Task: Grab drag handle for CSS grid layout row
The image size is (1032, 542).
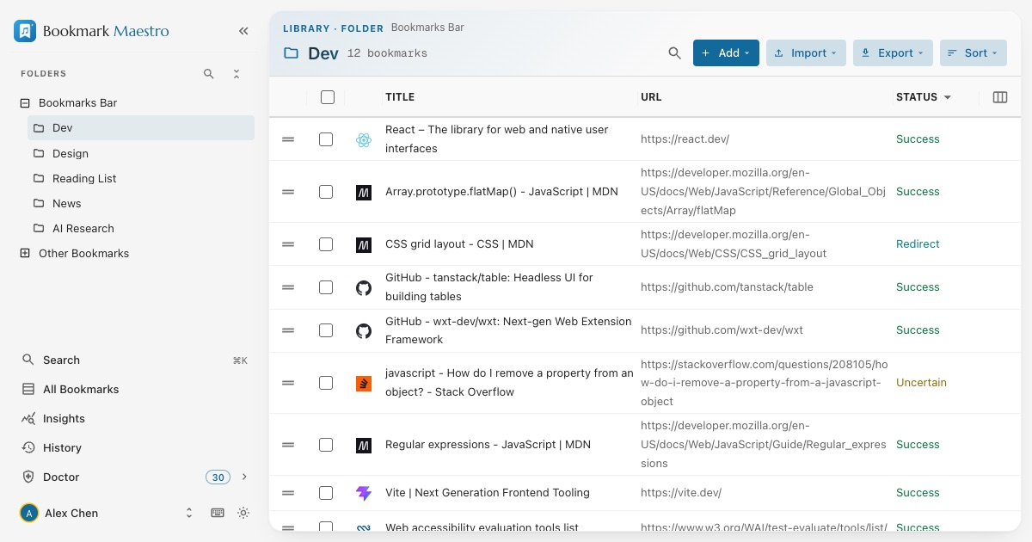Action: 288,244
